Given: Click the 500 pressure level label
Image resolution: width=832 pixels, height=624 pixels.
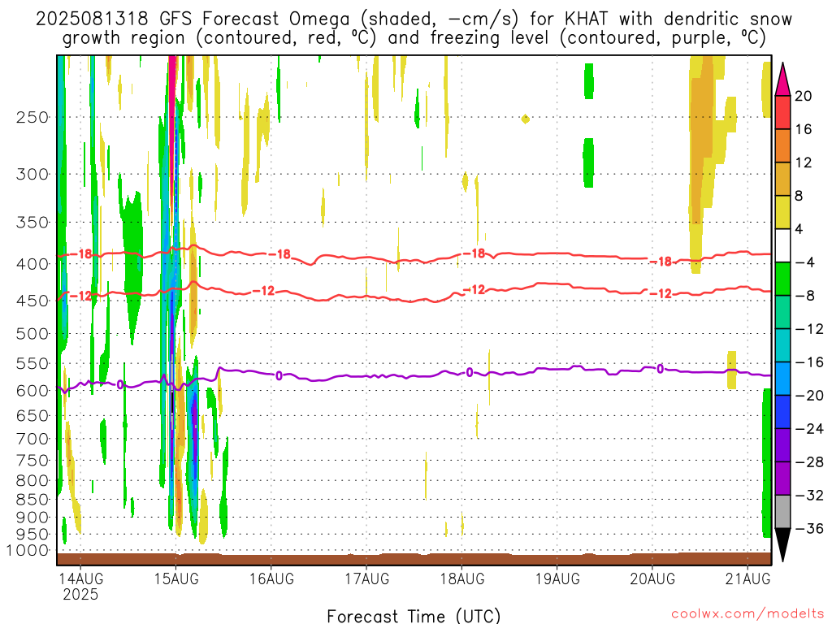Looking at the screenshot, I should point(32,334).
